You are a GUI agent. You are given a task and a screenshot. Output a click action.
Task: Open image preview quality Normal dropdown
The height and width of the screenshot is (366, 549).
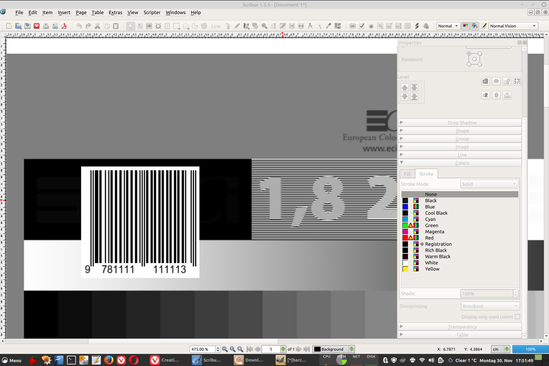click(448, 26)
